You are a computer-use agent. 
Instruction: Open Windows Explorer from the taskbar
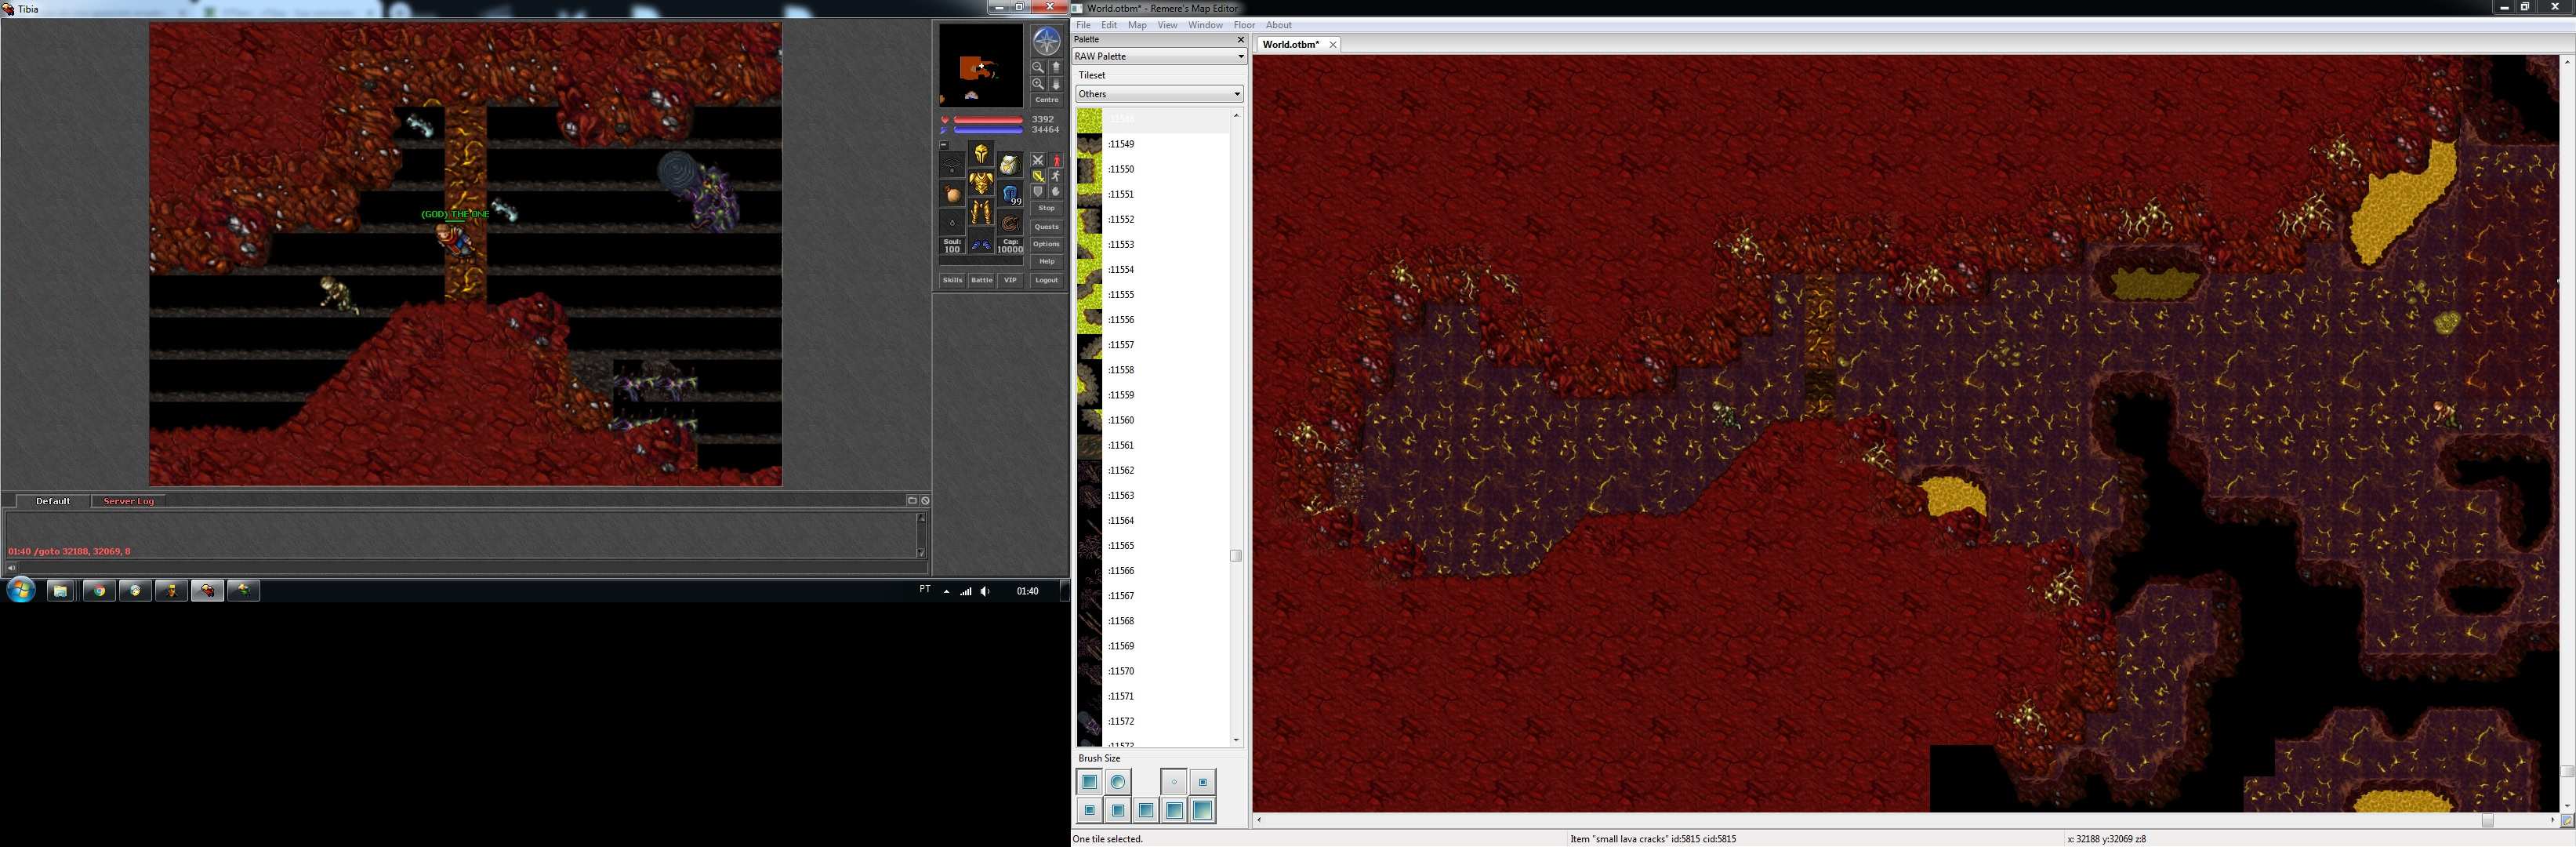[60, 591]
